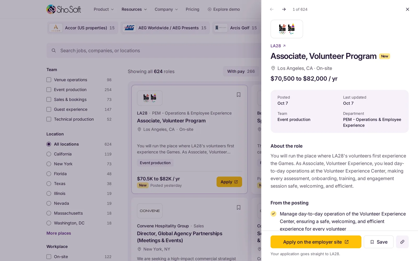418x261 pixels.
Task: Open the Director, Global Agency Partnerships title
Action: click(x=180, y=237)
